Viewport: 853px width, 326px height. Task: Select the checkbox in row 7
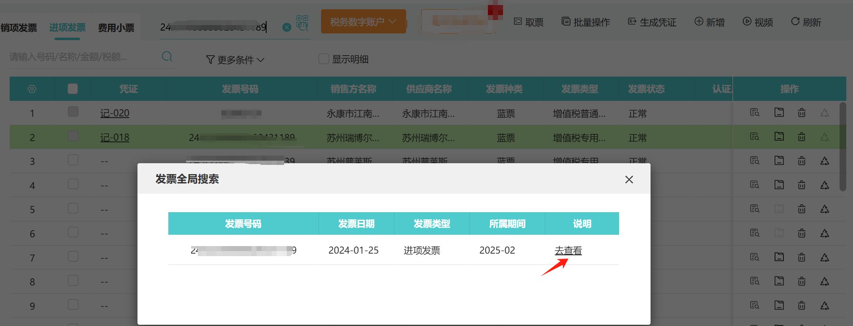click(73, 256)
